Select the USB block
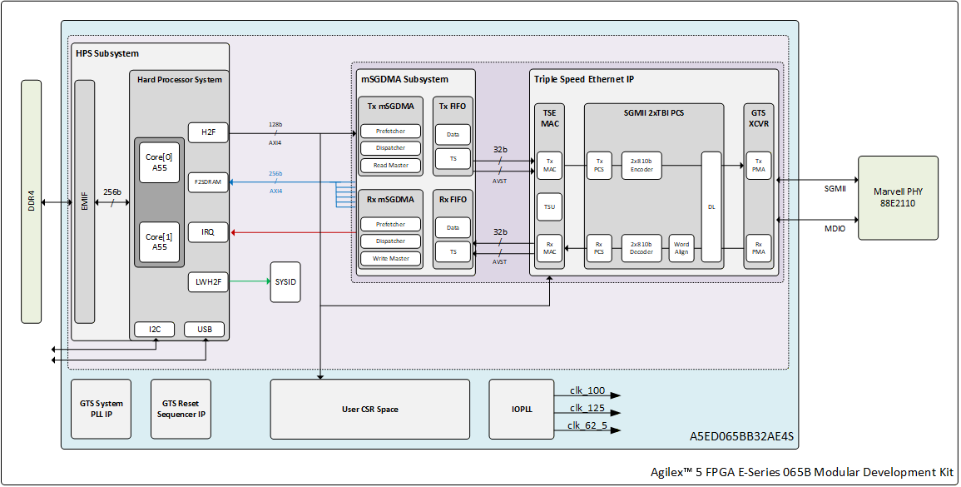Viewport: 961px width, 487px height. coord(205,330)
